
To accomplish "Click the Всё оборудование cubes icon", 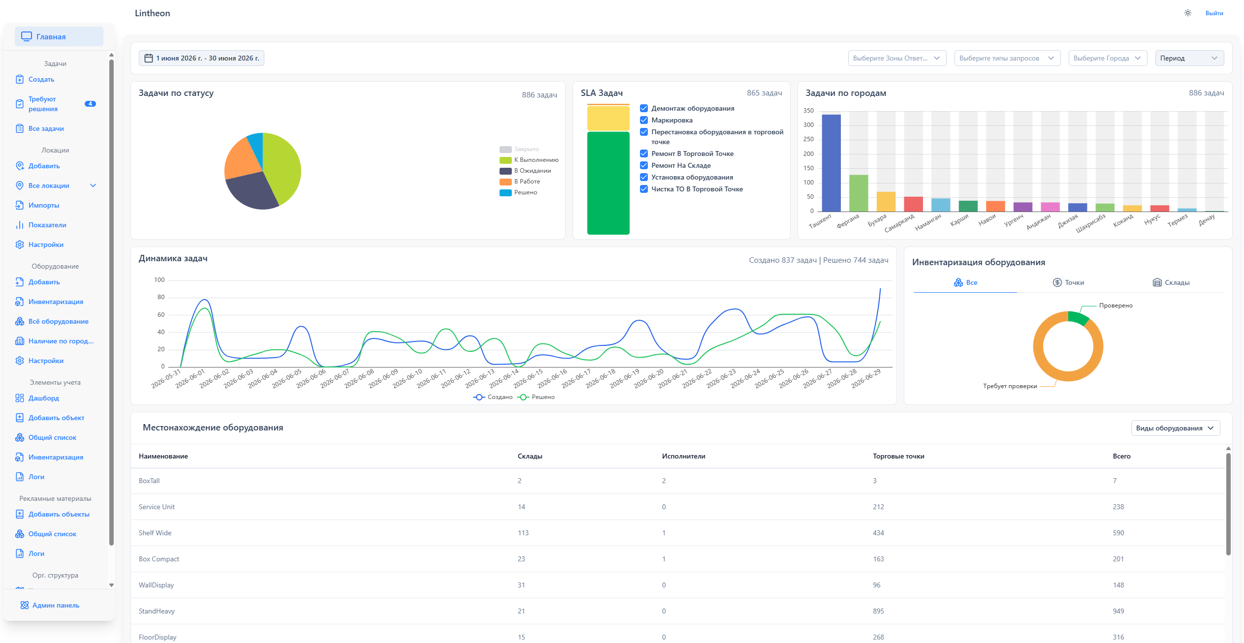I will [20, 321].
